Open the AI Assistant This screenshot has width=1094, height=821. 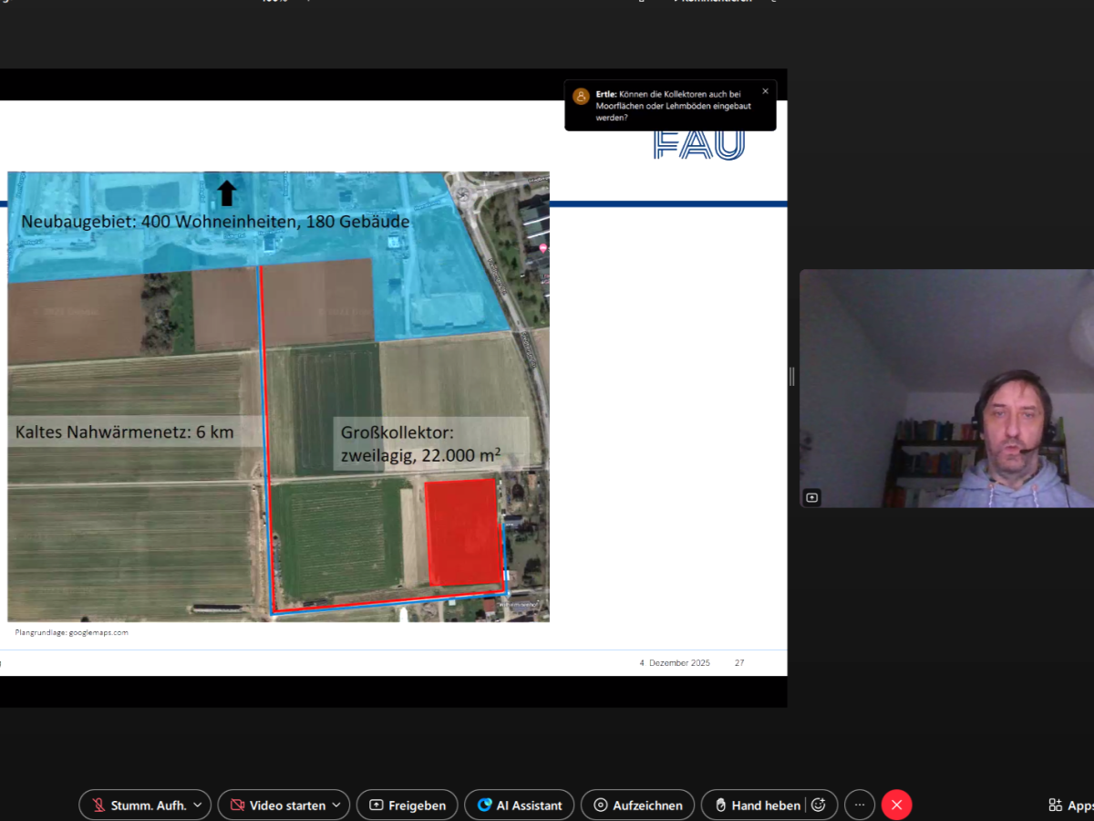point(520,805)
